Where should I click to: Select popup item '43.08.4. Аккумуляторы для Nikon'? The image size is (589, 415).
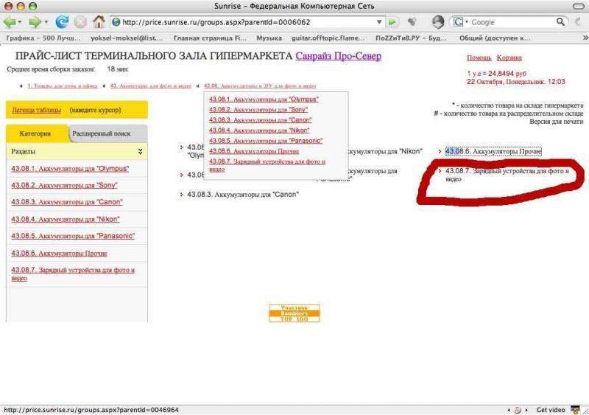[x=259, y=130]
